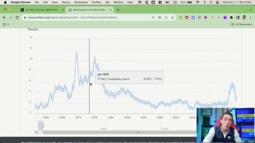Open Chrome's three-dot menu
Screen dimensions: 255x143
pyautogui.click(x=251, y=17)
